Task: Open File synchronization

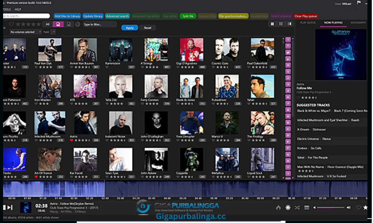Action: click(x=233, y=16)
